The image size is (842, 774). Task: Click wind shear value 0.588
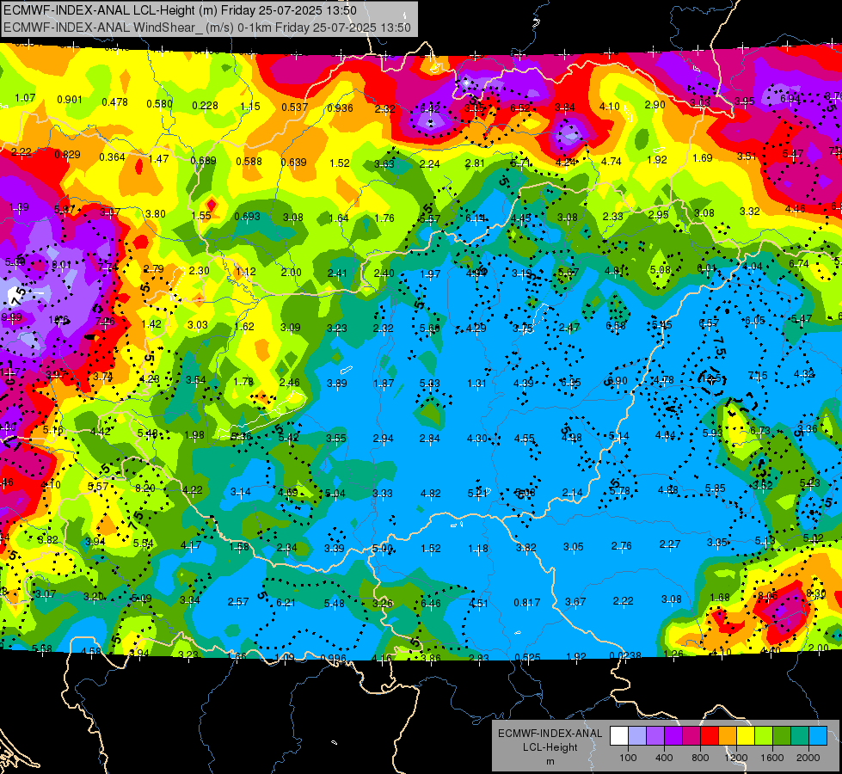(x=249, y=161)
